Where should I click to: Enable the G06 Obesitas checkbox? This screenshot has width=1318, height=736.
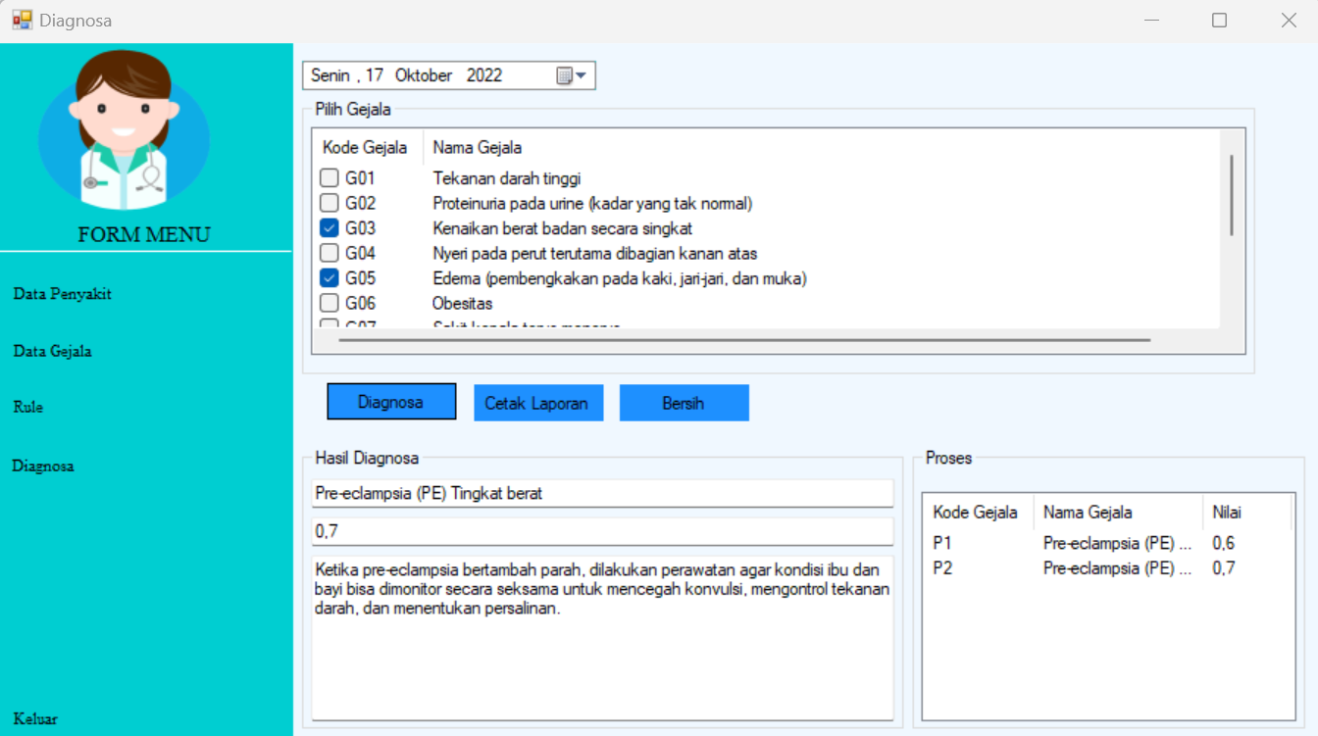329,302
